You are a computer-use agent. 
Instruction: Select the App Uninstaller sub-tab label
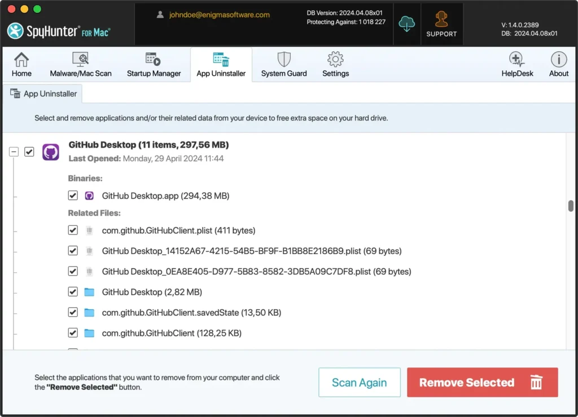tap(50, 94)
